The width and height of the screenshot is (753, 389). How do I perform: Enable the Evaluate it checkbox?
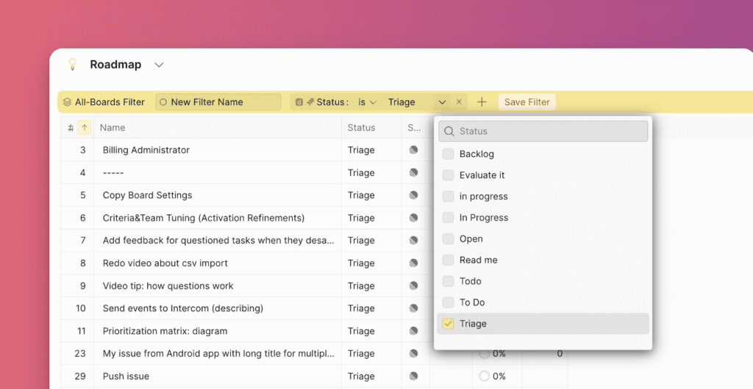pyautogui.click(x=448, y=175)
